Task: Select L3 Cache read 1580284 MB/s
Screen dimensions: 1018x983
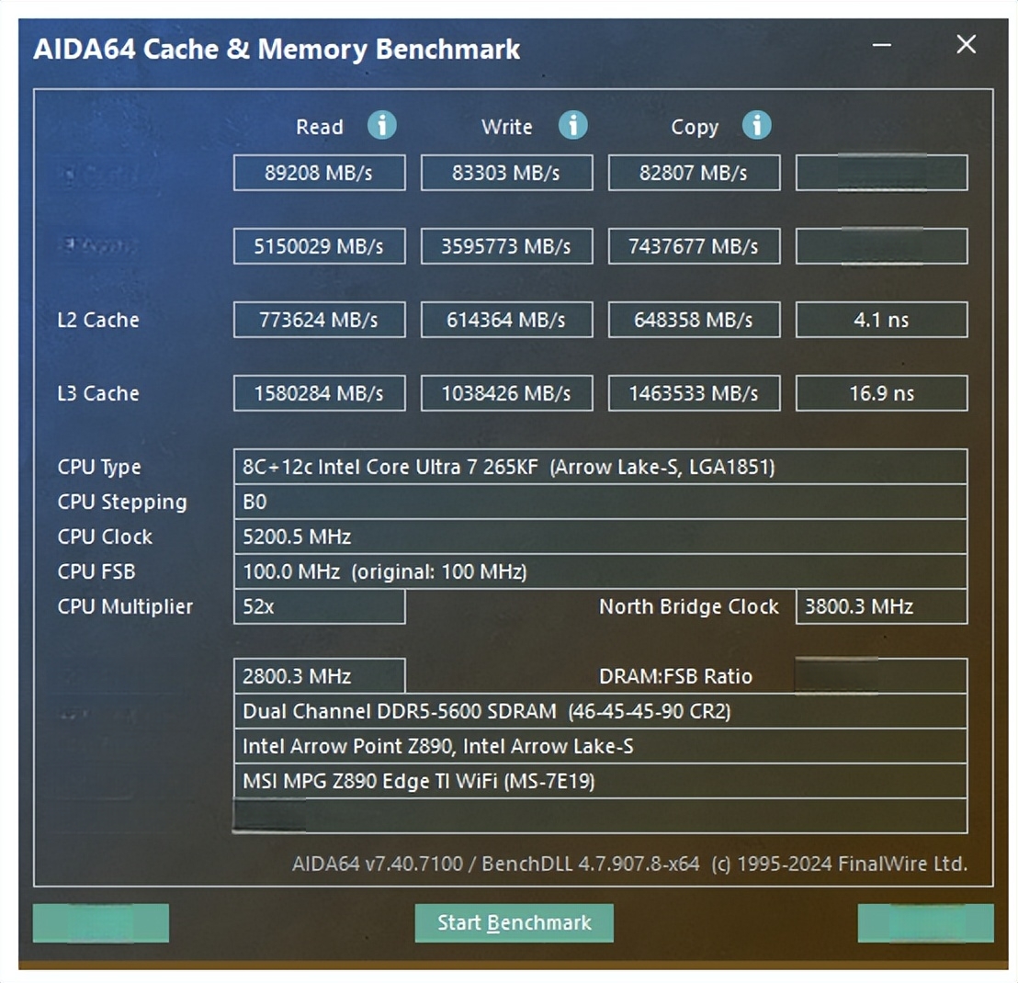Action: (x=320, y=393)
